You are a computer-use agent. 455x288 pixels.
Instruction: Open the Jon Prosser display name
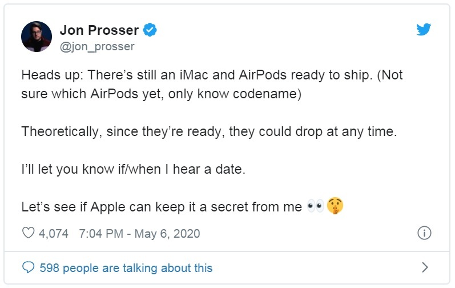pos(99,30)
